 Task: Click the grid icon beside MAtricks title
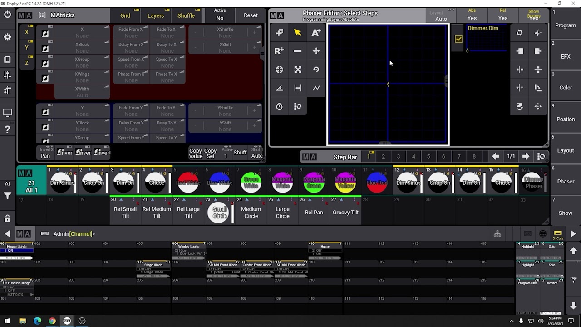pos(42,15)
